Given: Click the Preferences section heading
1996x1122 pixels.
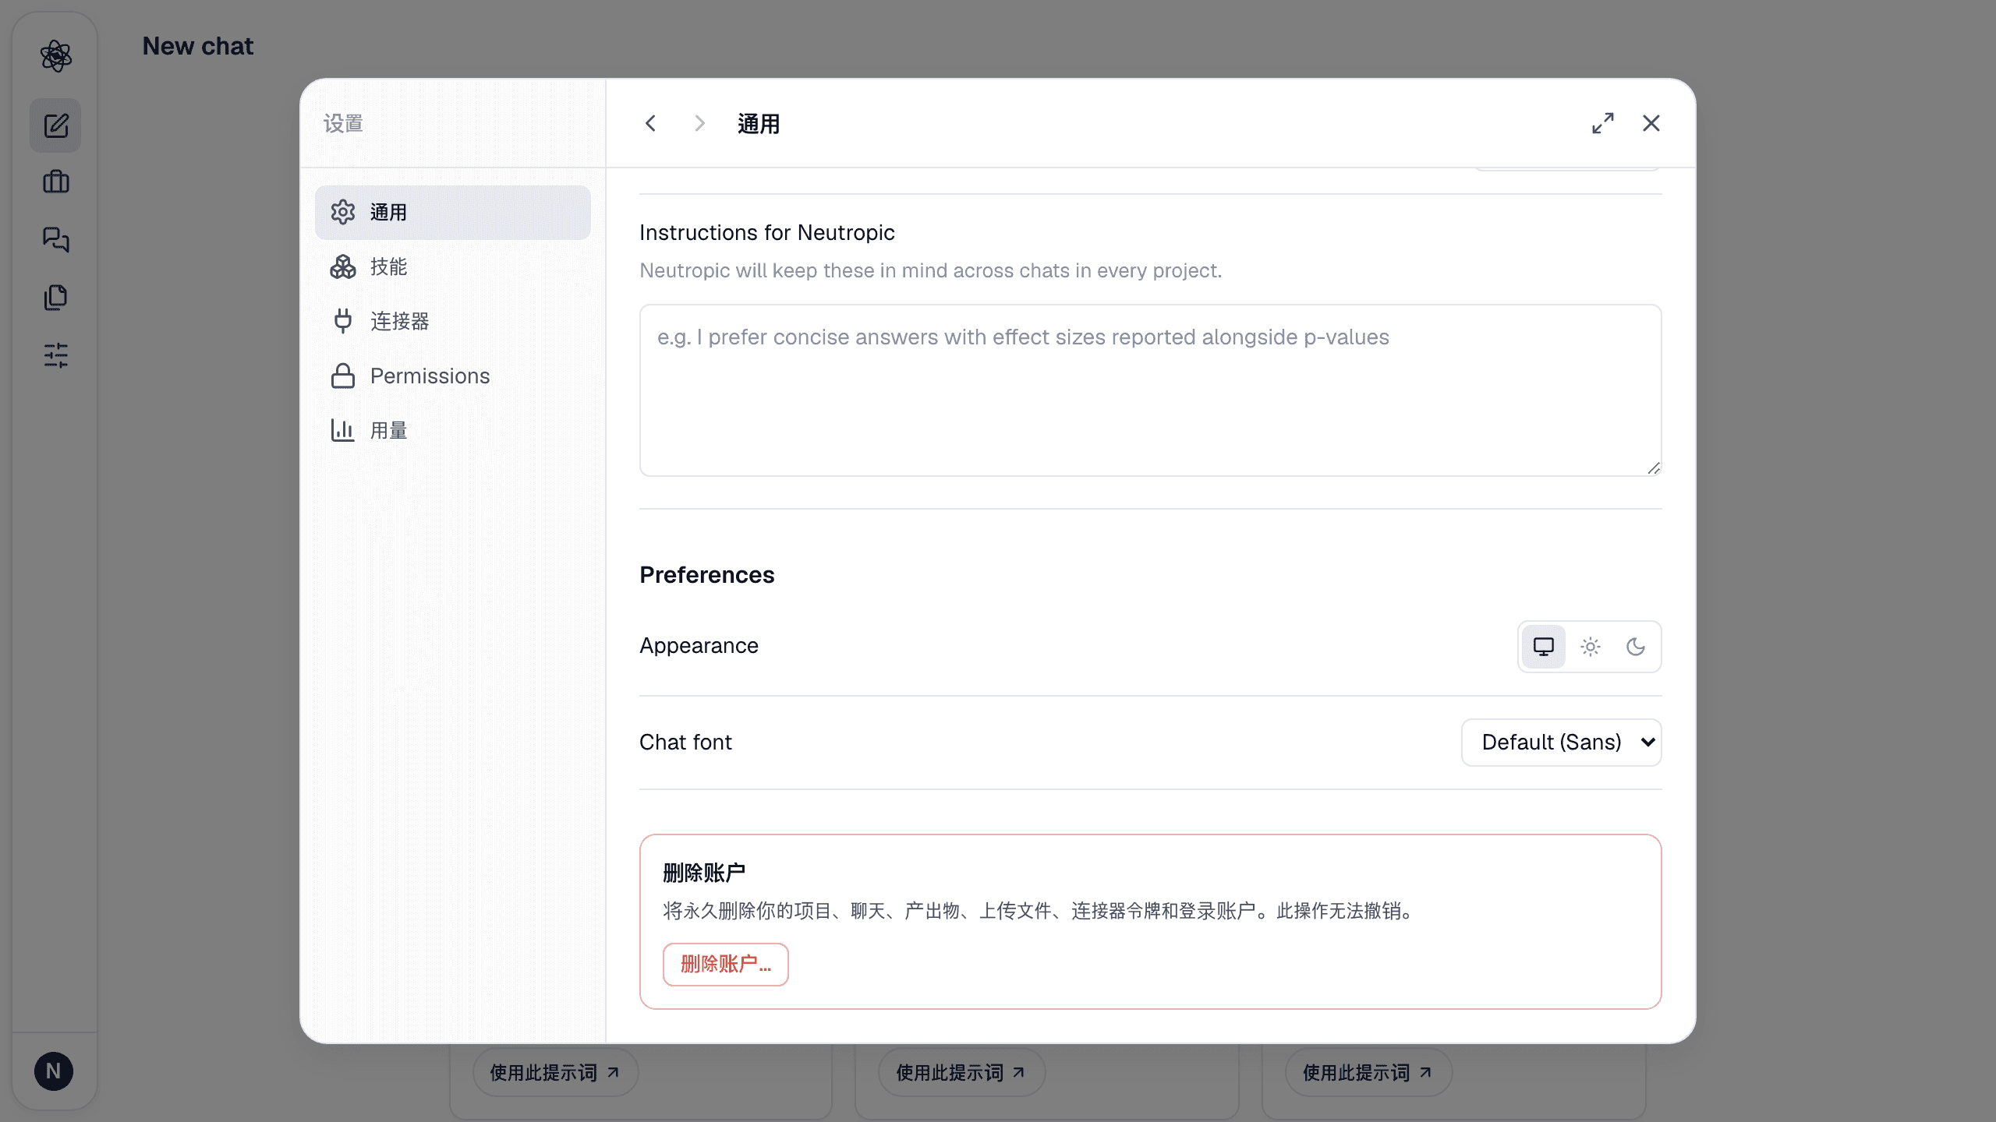Looking at the screenshot, I should 707,575.
